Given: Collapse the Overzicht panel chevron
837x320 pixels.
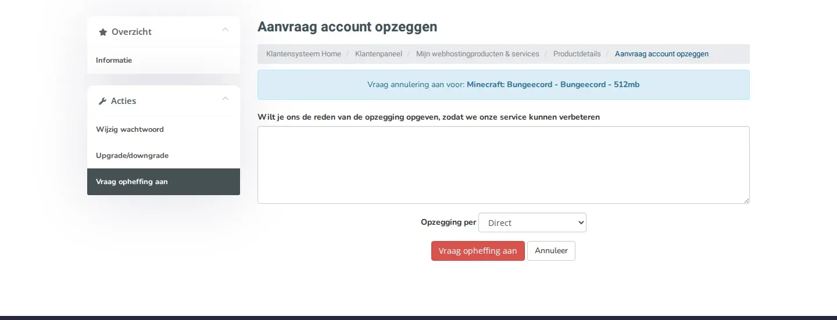Looking at the screenshot, I should pos(226,30).
